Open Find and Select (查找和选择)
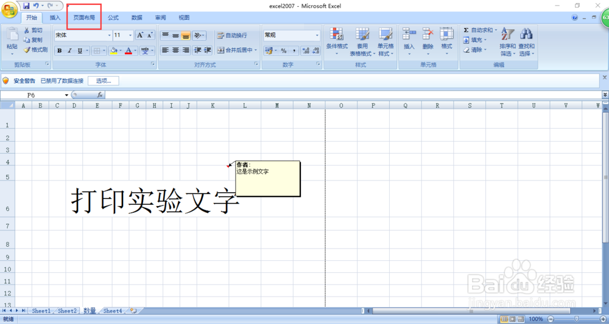The image size is (609, 324). 527,42
